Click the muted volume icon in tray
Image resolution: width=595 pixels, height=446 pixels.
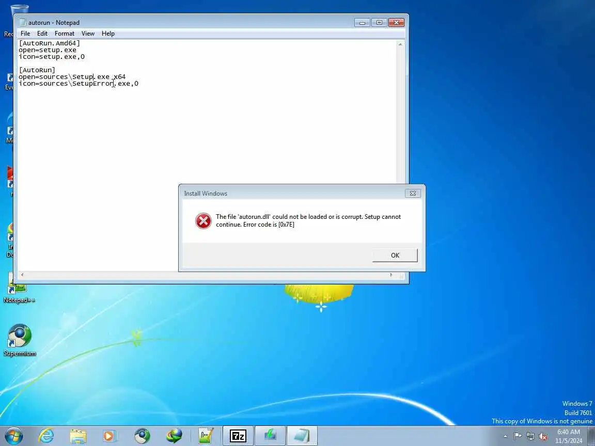coord(543,436)
